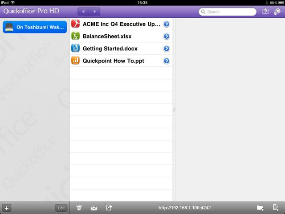Click the battery indicator in status bar

tap(281, 3)
